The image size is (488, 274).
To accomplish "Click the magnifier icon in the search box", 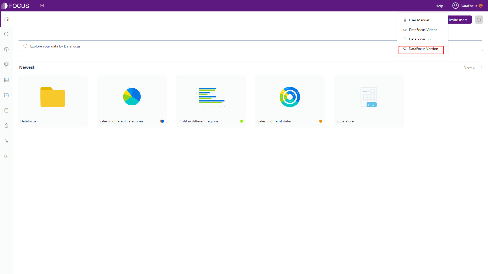I will pyautogui.click(x=25, y=46).
